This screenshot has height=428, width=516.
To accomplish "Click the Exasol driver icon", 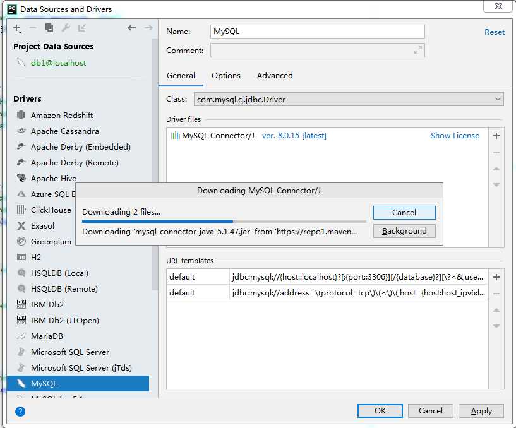I will [x=21, y=226].
